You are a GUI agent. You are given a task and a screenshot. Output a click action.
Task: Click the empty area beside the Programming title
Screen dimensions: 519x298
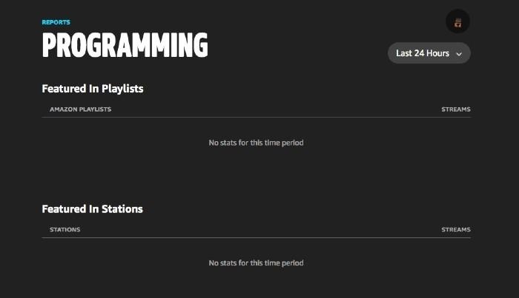coord(298,45)
